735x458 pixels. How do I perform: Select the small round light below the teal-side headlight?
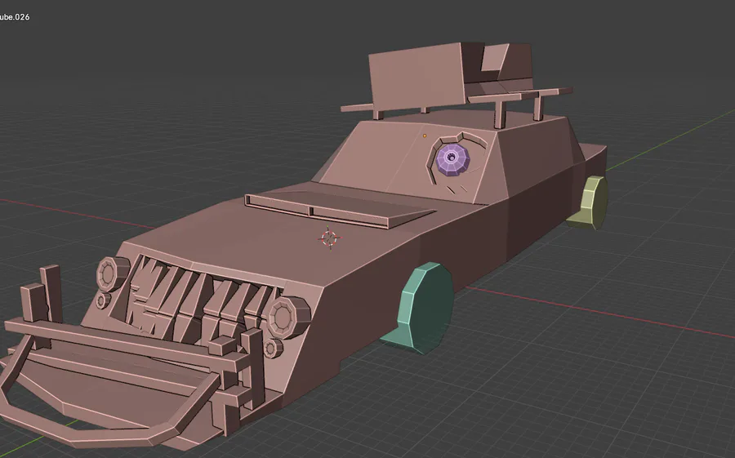point(272,349)
